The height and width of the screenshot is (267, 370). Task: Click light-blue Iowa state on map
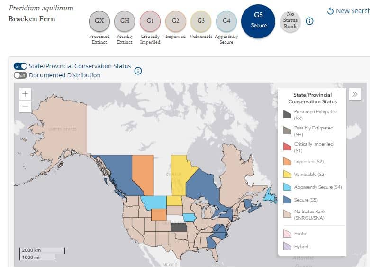[x=189, y=218]
